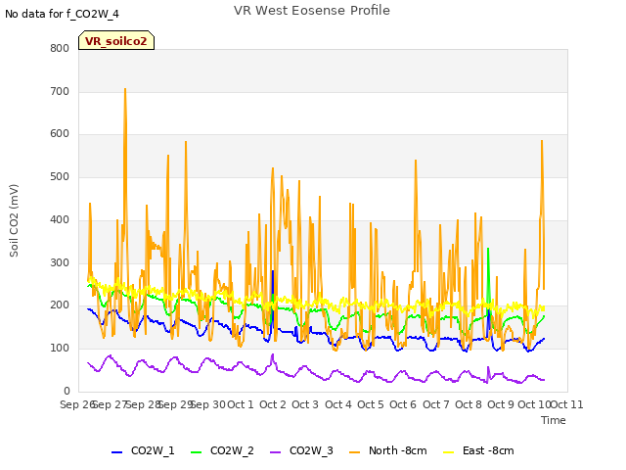626x470 pixels.
Task: Click the 0 y-axis tick label
Action: pyautogui.click(x=67, y=391)
